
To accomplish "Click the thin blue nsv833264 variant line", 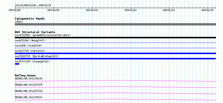I will click(x=115, y=43).
